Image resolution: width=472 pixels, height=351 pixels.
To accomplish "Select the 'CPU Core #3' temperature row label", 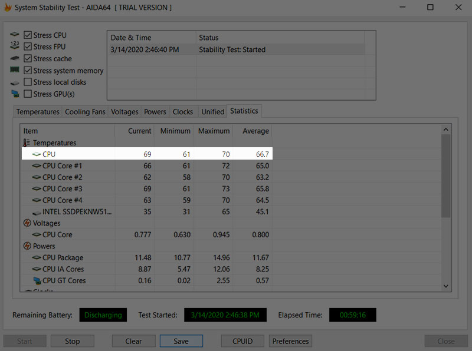I will tap(63, 188).
